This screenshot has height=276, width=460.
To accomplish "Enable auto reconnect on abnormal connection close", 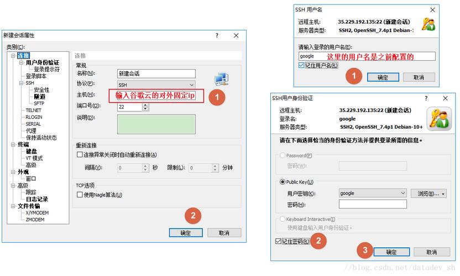I will pyautogui.click(x=80, y=155).
